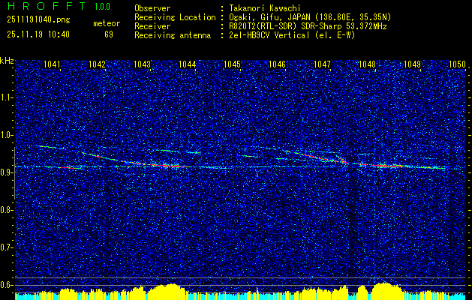
Task: Click the 1047 time marker
Action: 322,64
